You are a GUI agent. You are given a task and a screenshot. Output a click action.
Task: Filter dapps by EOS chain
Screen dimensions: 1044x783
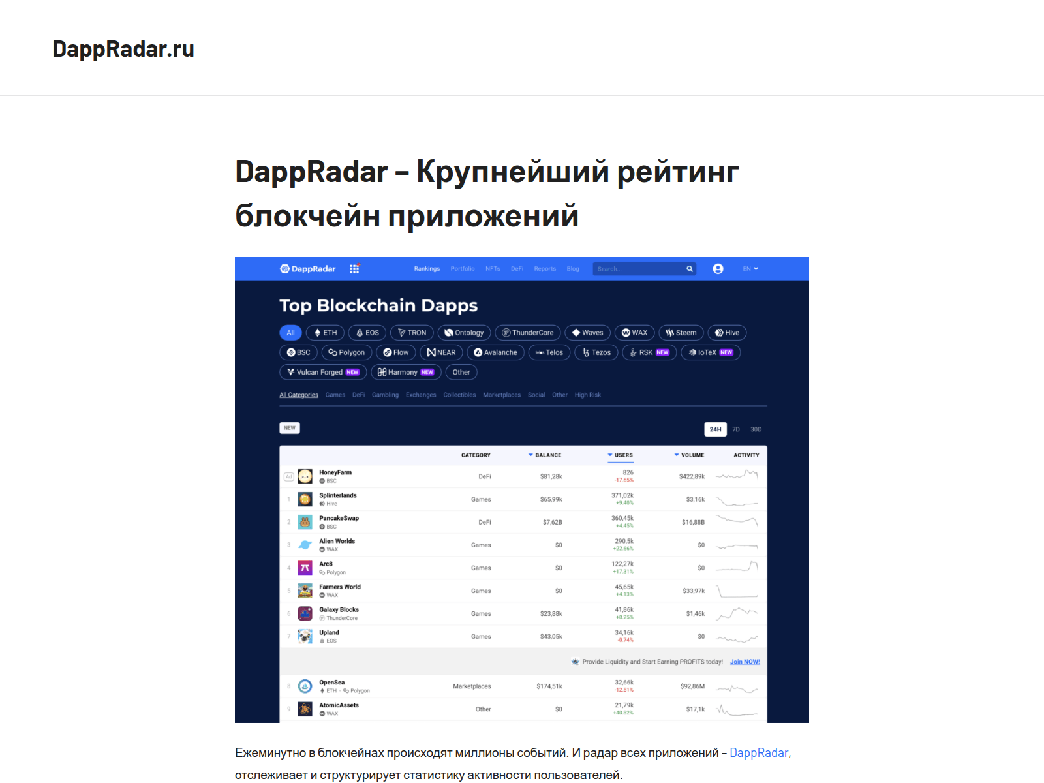pyautogui.click(x=367, y=333)
